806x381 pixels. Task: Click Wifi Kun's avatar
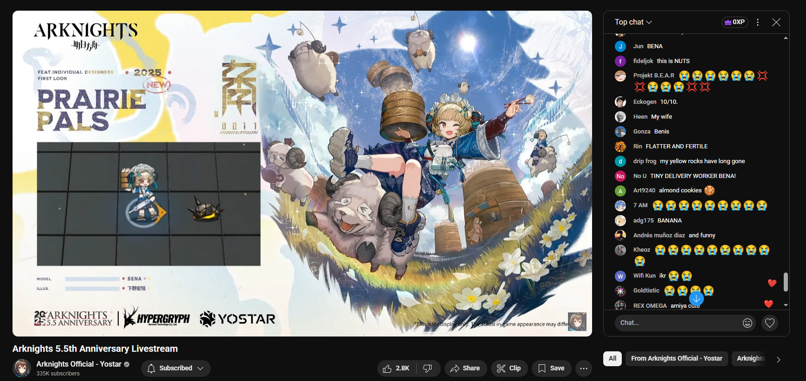pyautogui.click(x=620, y=276)
